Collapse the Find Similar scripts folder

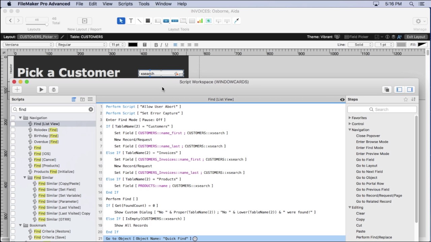coord(25,177)
